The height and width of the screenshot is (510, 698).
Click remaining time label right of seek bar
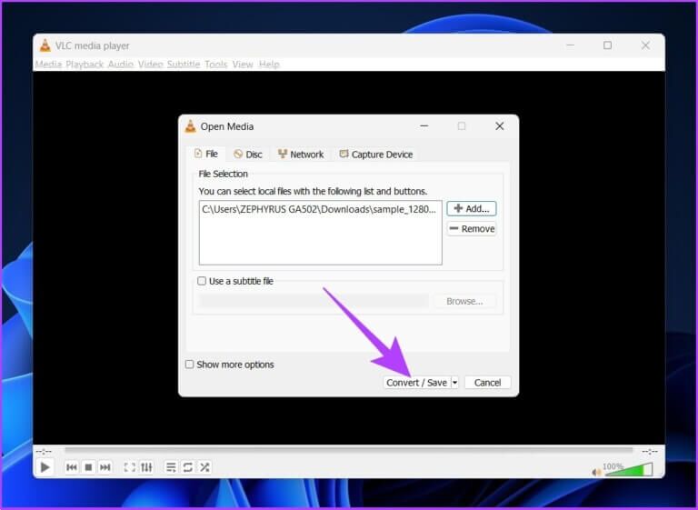(x=650, y=452)
